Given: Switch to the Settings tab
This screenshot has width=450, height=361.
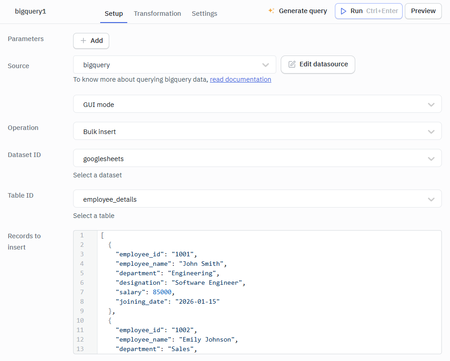Looking at the screenshot, I should tap(204, 14).
